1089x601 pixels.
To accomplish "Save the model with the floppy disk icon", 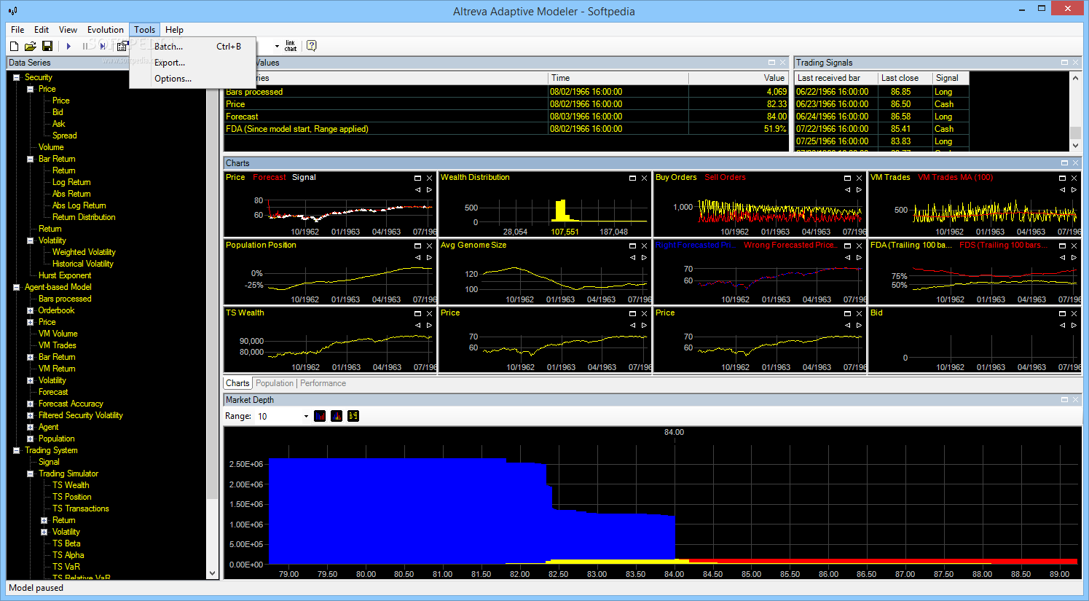I will tap(47, 46).
